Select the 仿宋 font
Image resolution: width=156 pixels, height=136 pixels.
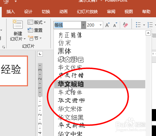100,43
